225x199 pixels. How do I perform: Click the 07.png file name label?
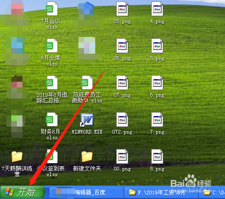tap(122, 95)
